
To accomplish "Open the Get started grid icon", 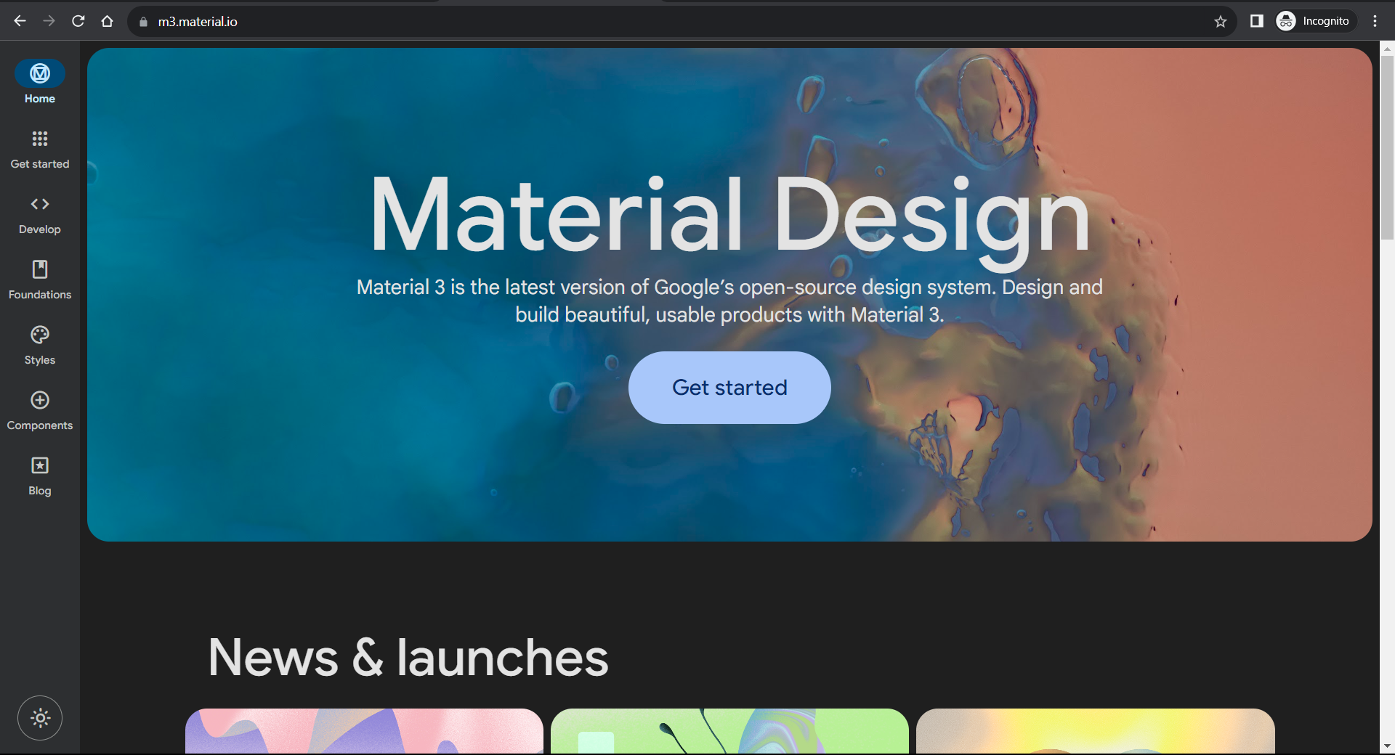I will click(x=40, y=139).
